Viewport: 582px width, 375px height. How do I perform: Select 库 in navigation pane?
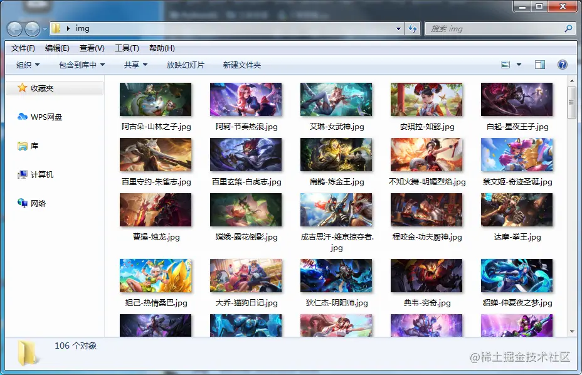coord(34,146)
